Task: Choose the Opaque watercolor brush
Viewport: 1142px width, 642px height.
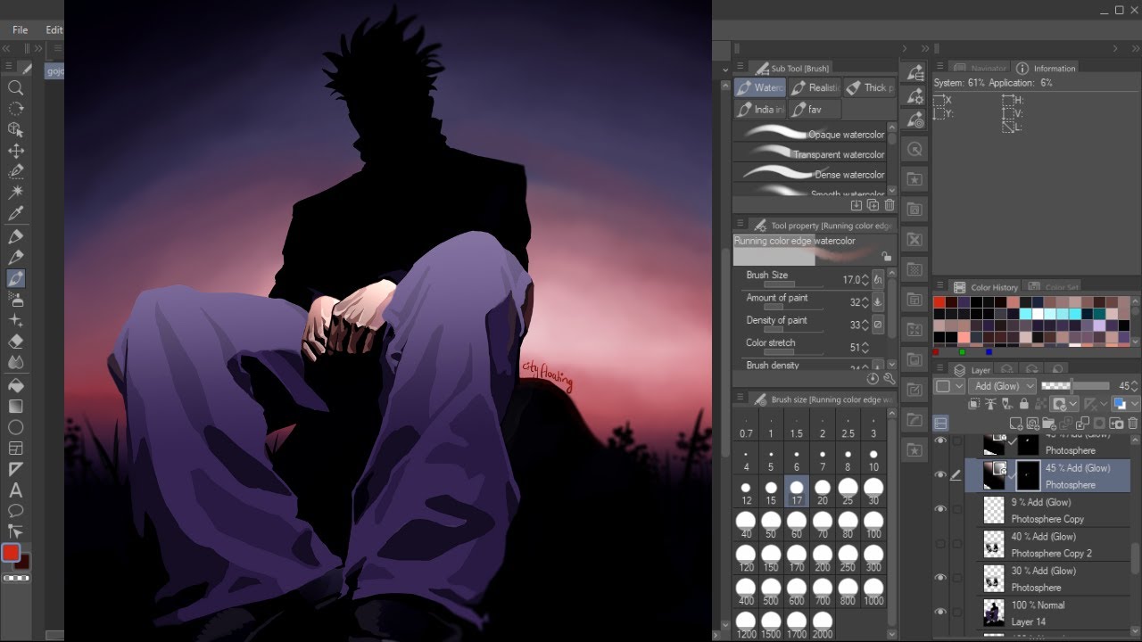Action: [x=809, y=134]
